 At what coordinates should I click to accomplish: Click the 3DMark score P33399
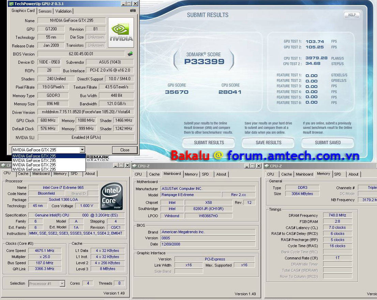pyautogui.click(x=204, y=62)
